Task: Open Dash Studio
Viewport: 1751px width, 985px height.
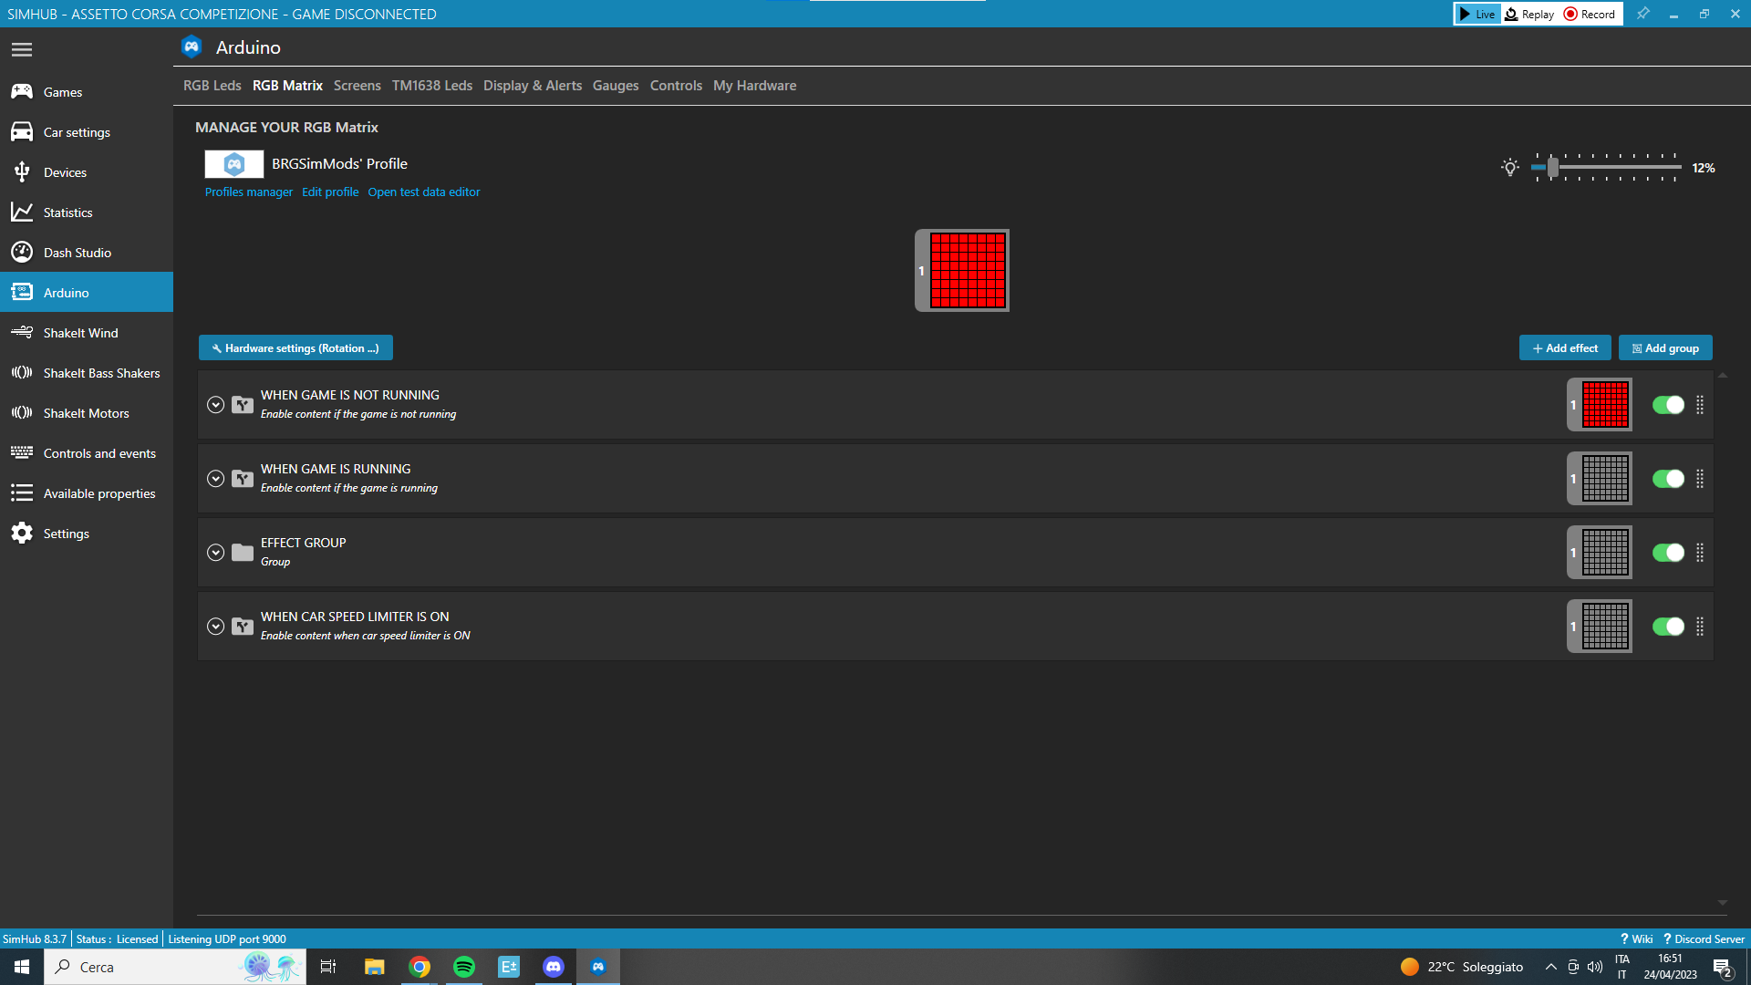Action: (87, 253)
